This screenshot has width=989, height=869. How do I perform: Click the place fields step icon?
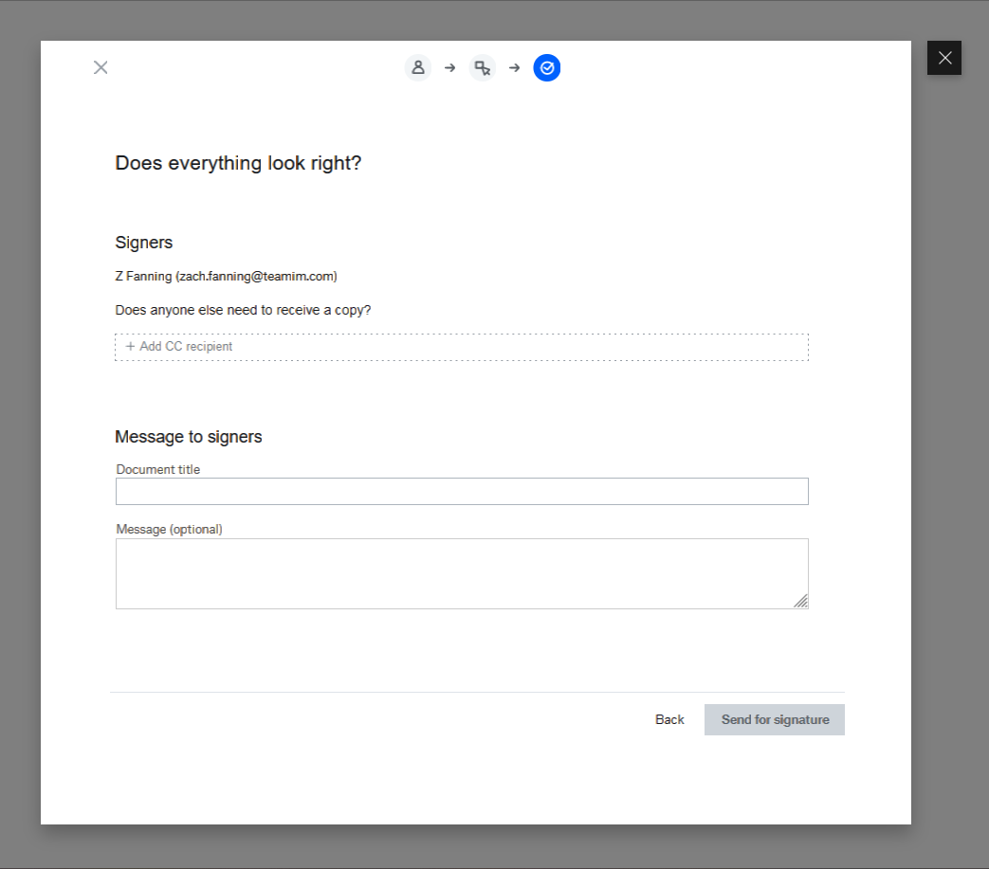(483, 68)
